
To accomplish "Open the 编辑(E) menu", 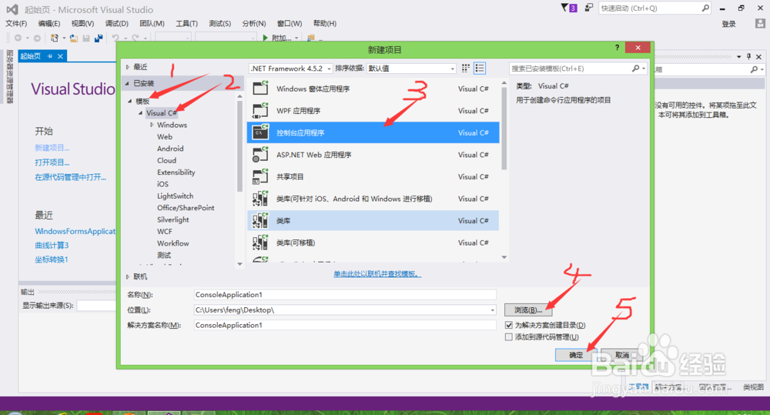I will (x=49, y=23).
